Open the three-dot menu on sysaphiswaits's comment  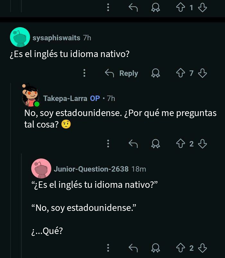(85, 73)
